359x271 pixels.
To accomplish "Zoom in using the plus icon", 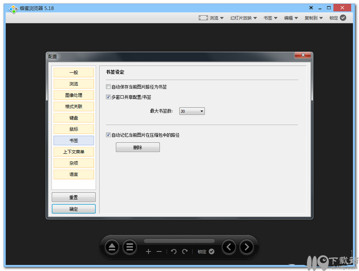I will (149, 251).
